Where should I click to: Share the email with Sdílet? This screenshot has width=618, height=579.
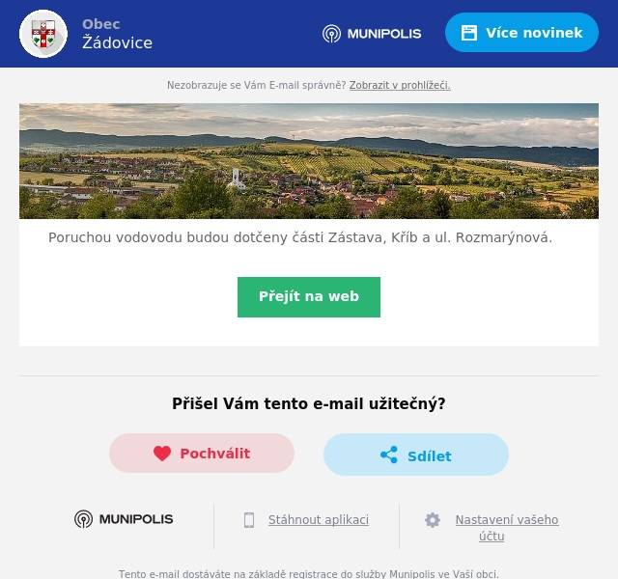click(x=416, y=455)
